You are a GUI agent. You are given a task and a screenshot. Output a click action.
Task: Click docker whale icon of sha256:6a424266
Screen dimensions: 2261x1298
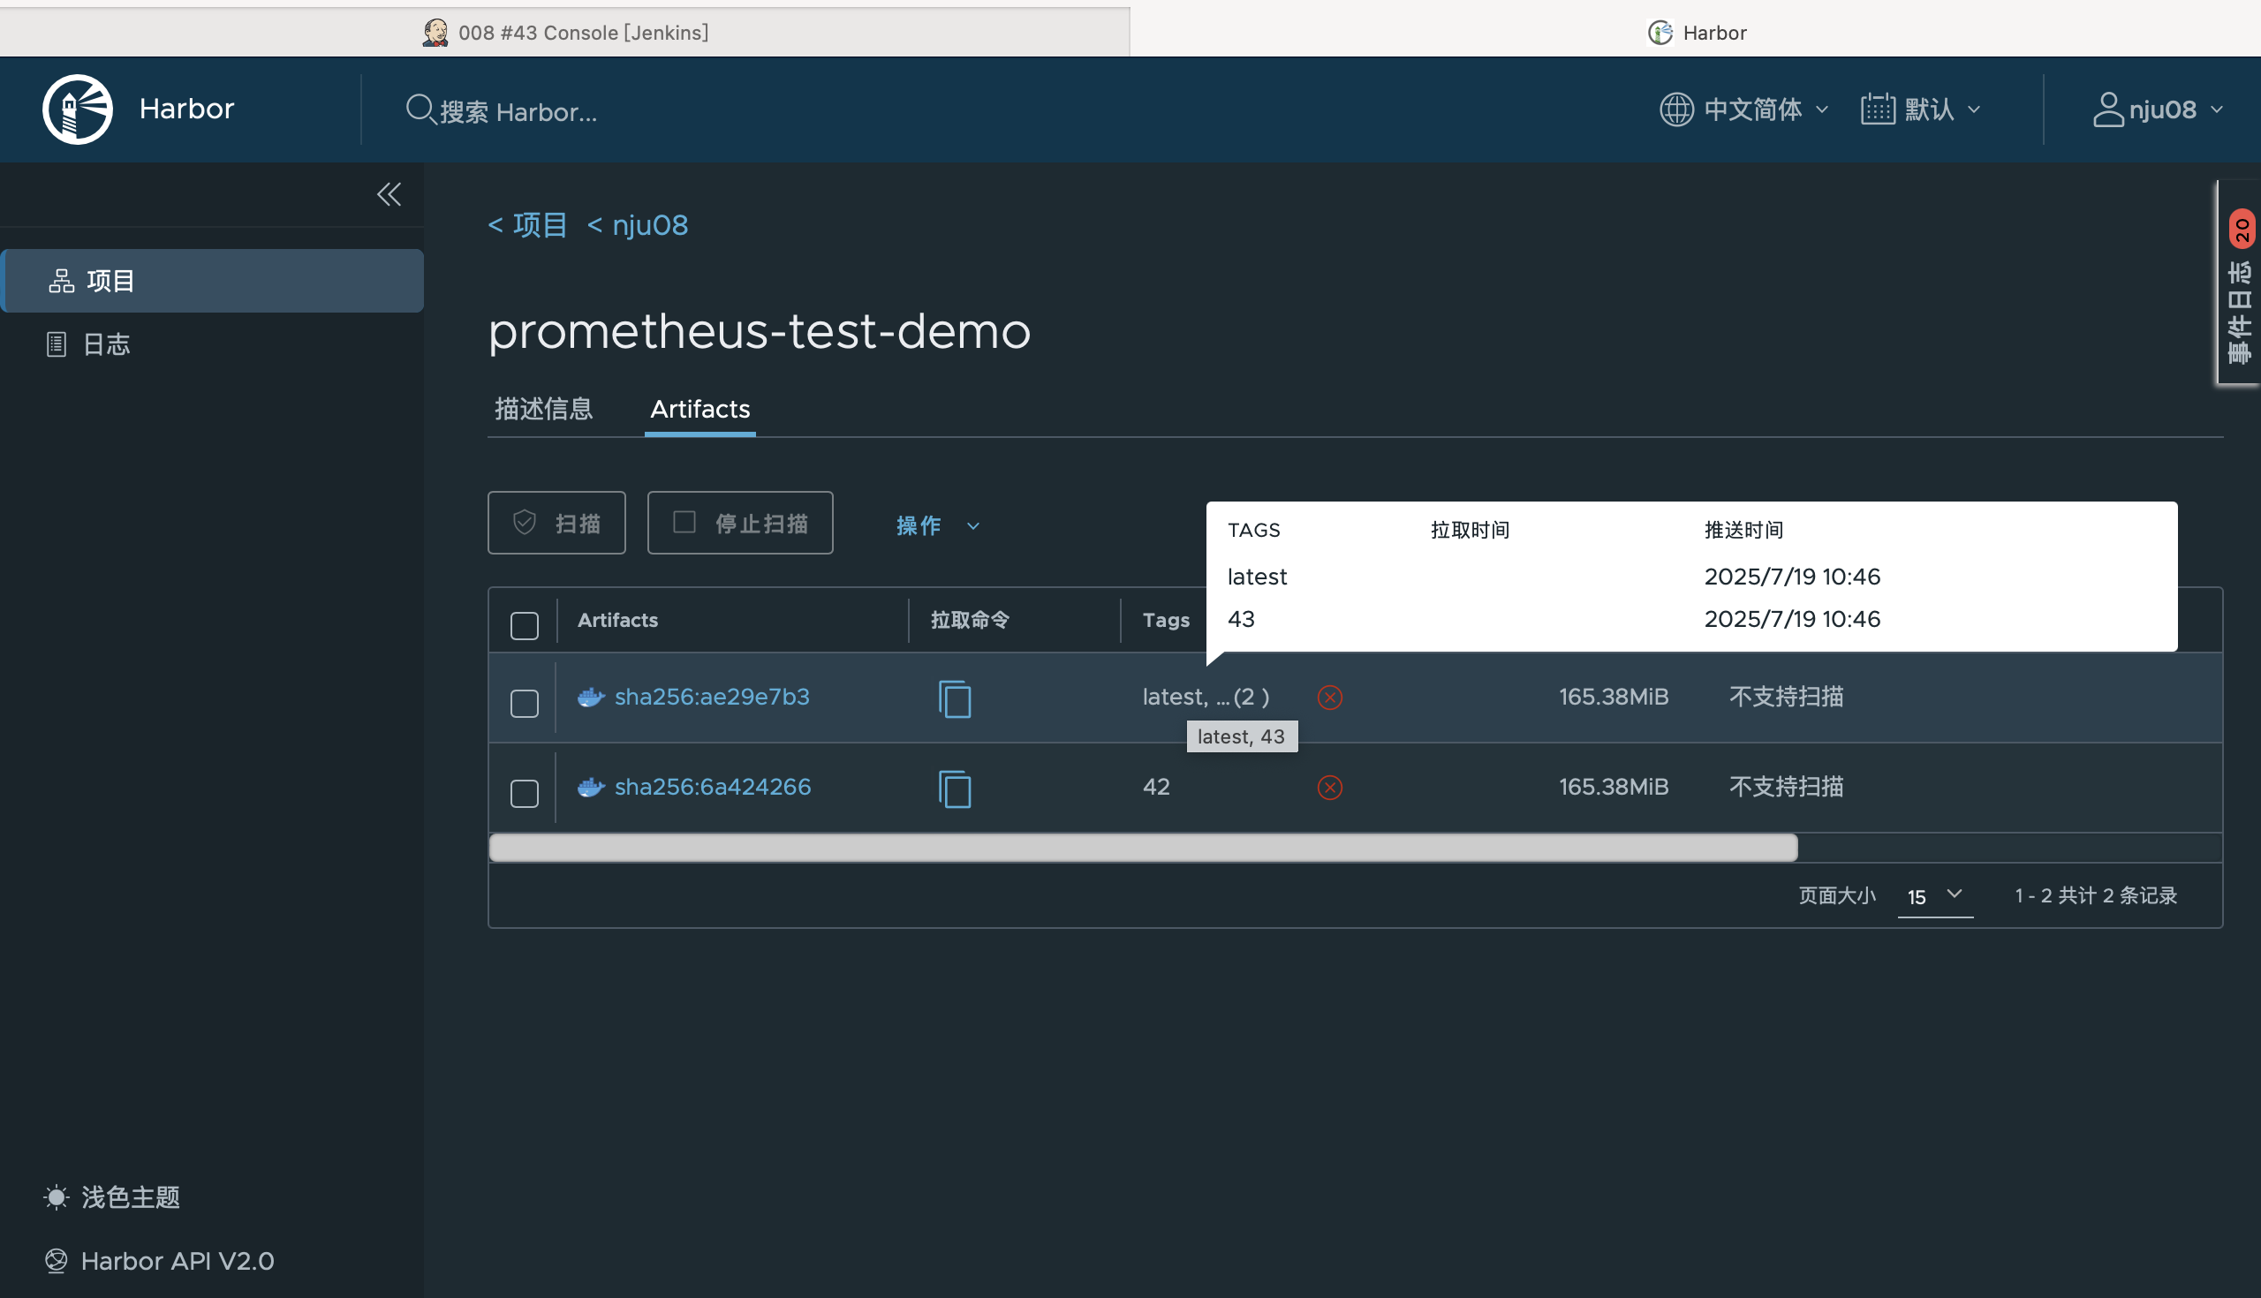click(591, 787)
